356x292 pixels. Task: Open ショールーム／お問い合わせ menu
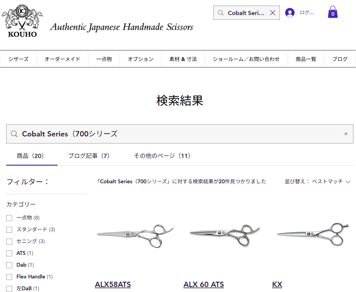tap(246, 59)
